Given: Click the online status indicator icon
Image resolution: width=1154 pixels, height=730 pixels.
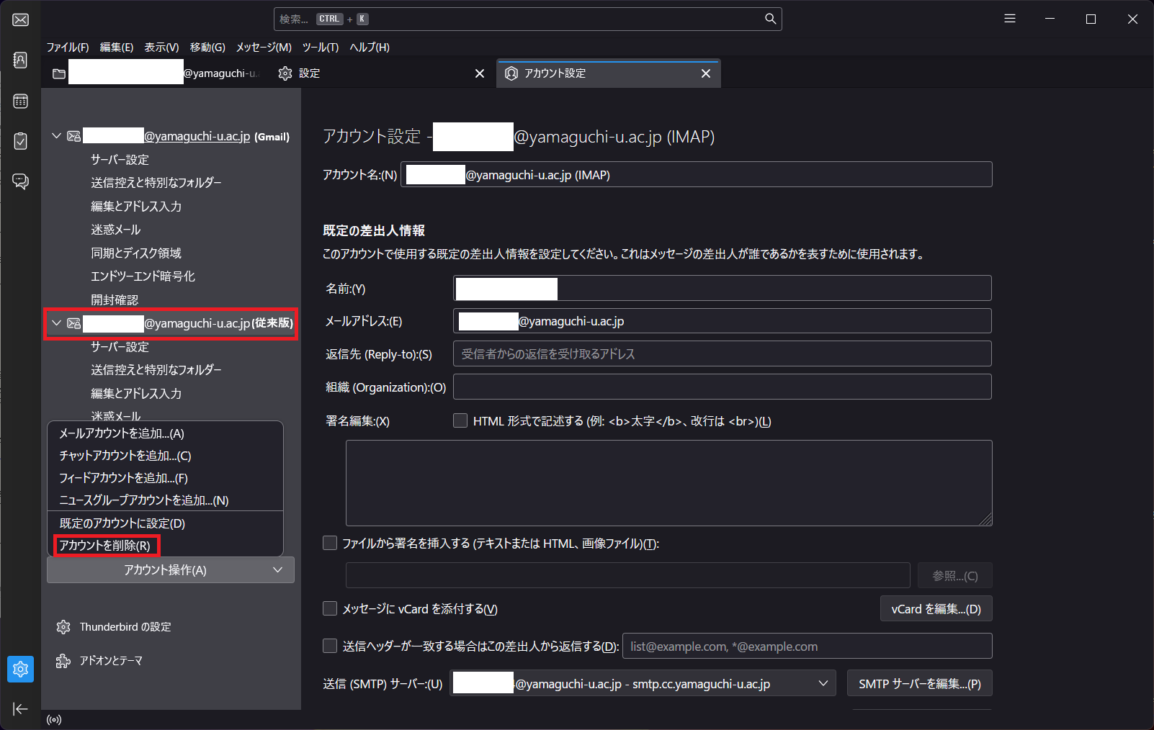Looking at the screenshot, I should pyautogui.click(x=54, y=719).
